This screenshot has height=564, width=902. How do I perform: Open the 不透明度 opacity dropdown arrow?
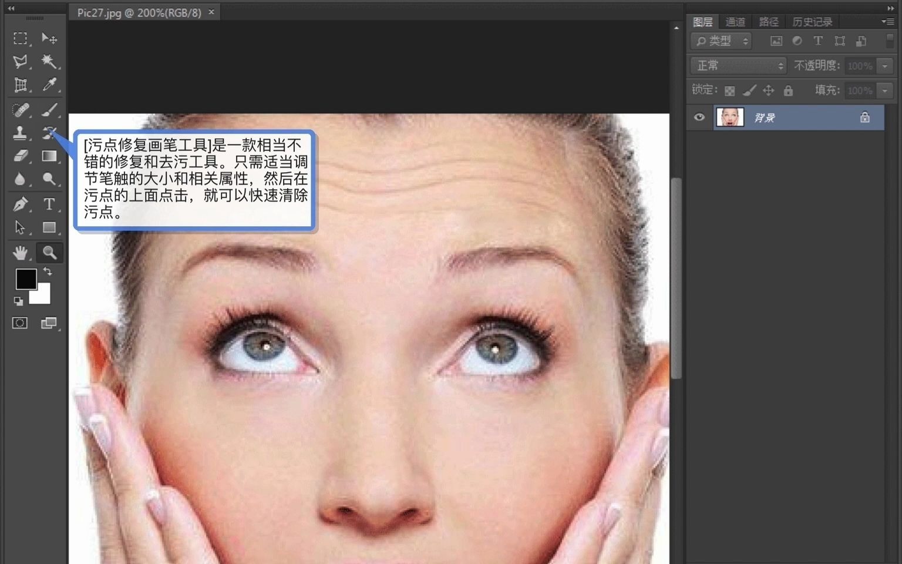pyautogui.click(x=884, y=66)
